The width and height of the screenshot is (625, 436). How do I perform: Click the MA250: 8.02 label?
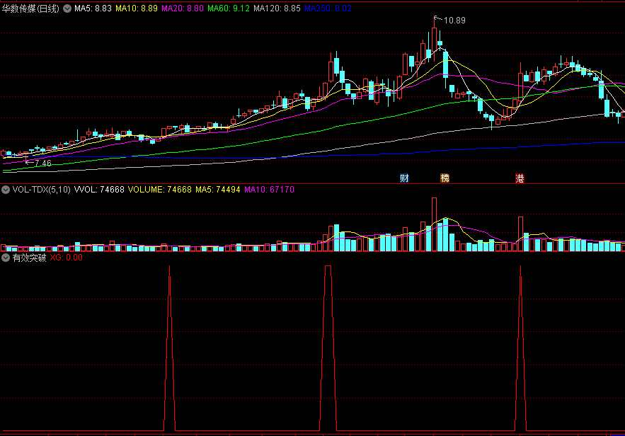[x=328, y=8]
